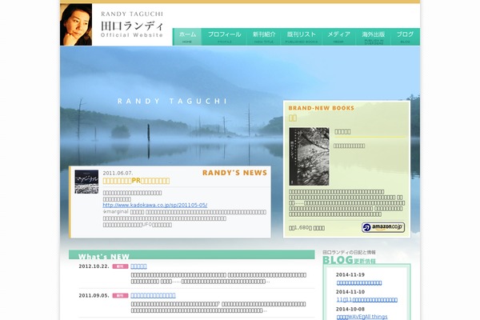This screenshot has width=480, height=320.
Task: Open the What's New link dated 2011.09.05
Action: point(153,295)
